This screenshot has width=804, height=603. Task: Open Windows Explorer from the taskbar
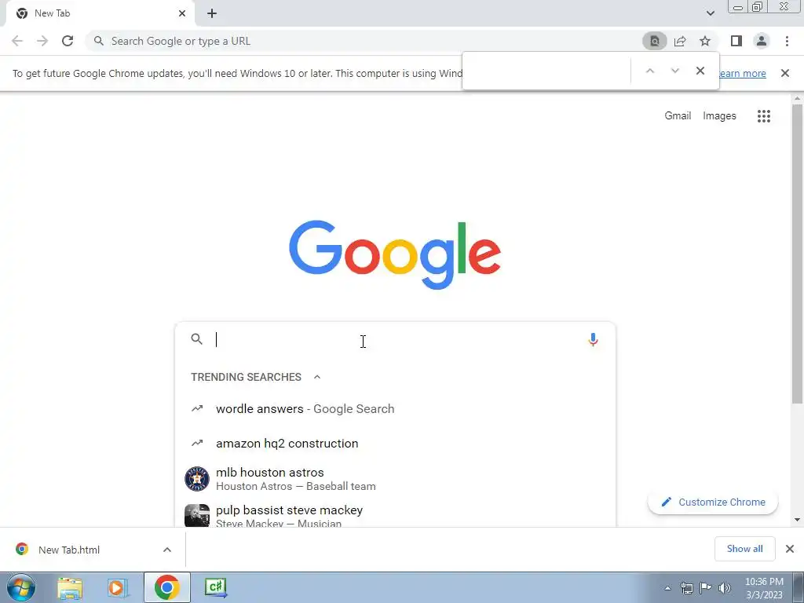pos(70,587)
